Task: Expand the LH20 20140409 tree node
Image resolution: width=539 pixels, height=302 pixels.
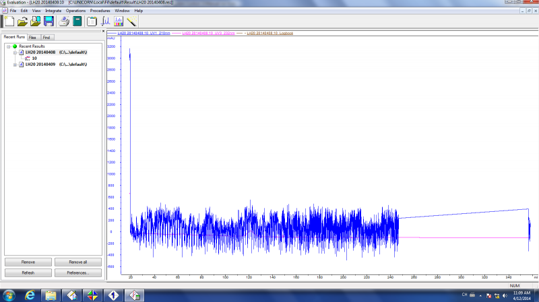Action: pyautogui.click(x=15, y=65)
